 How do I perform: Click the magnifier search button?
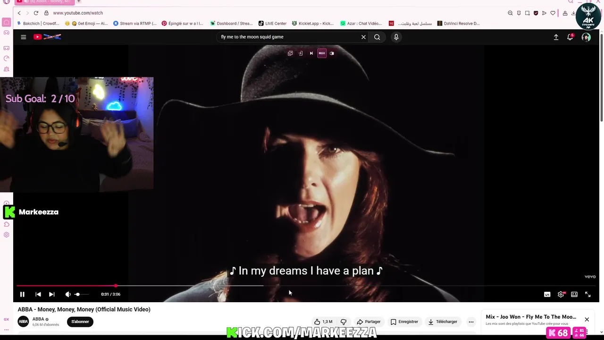(377, 37)
